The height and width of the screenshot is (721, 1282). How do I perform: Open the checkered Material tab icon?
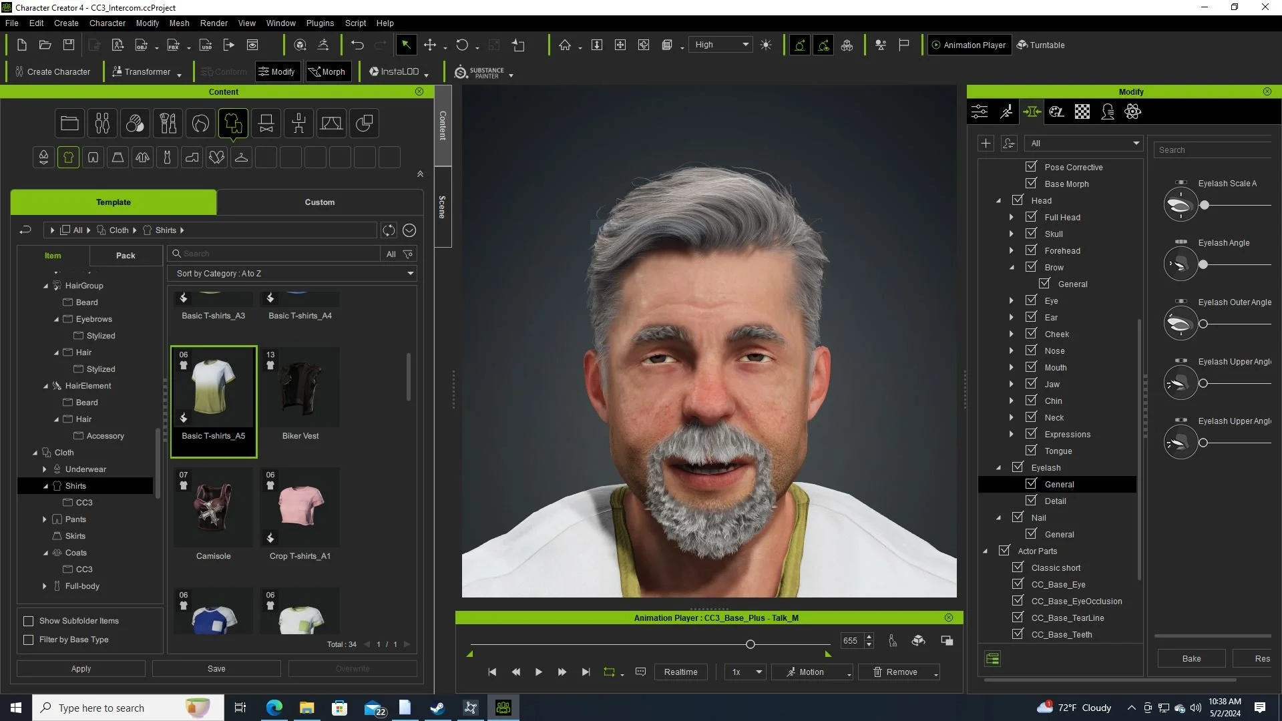(x=1082, y=111)
